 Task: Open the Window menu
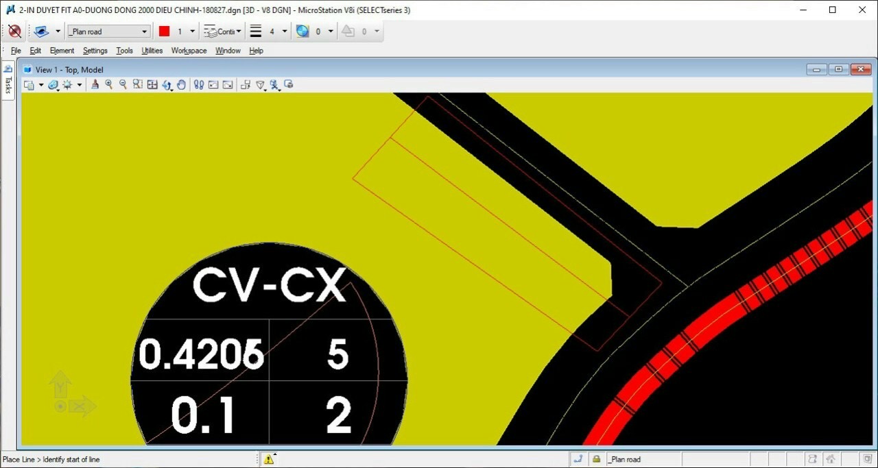(x=228, y=51)
